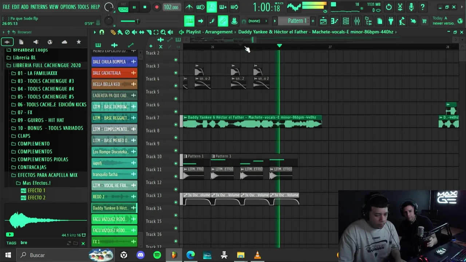Open the EDIT menu

pos(16,7)
